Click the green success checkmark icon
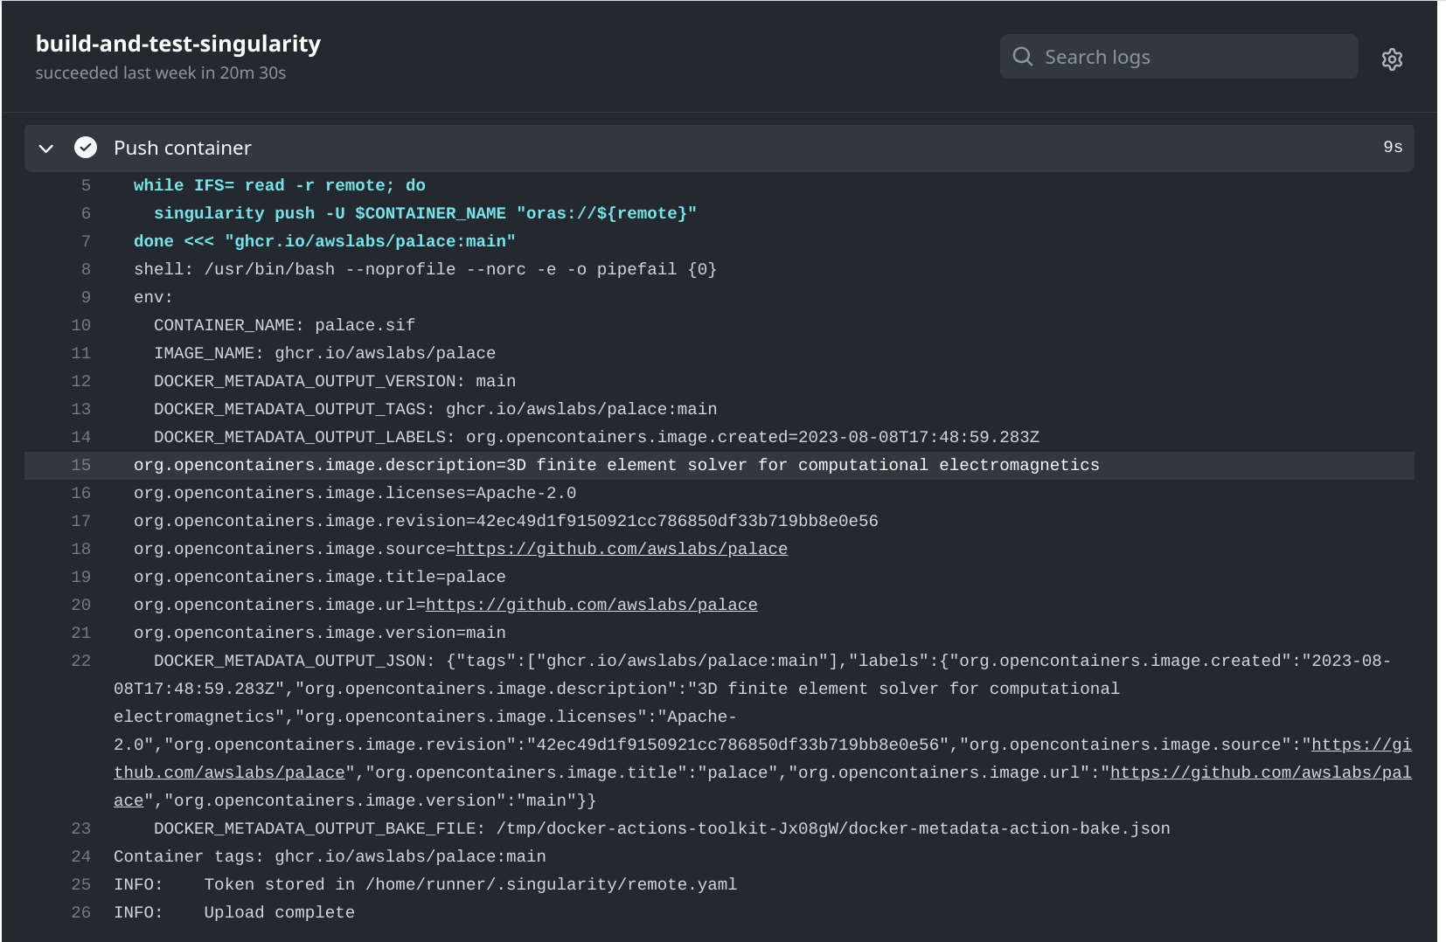Viewport: 1446px width, 942px height. coord(85,148)
